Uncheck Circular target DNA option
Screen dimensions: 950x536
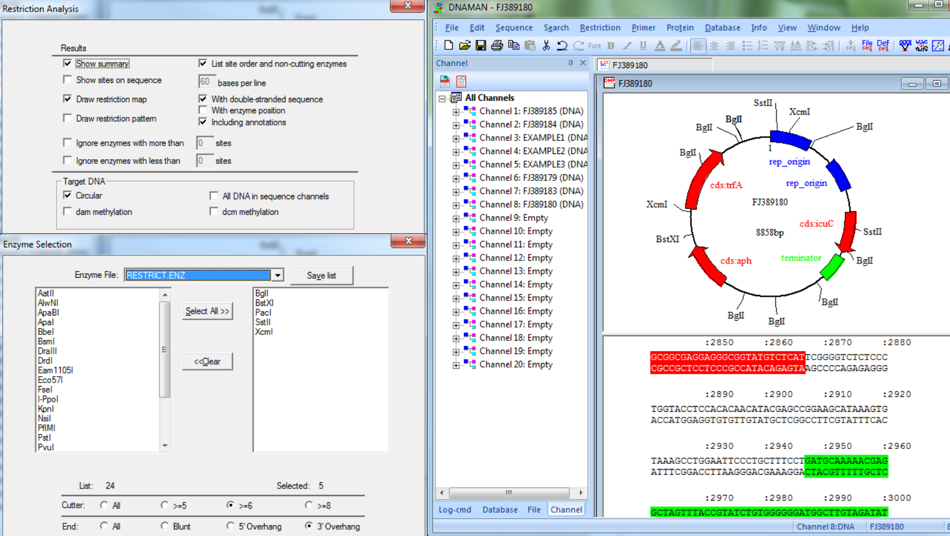coord(68,195)
